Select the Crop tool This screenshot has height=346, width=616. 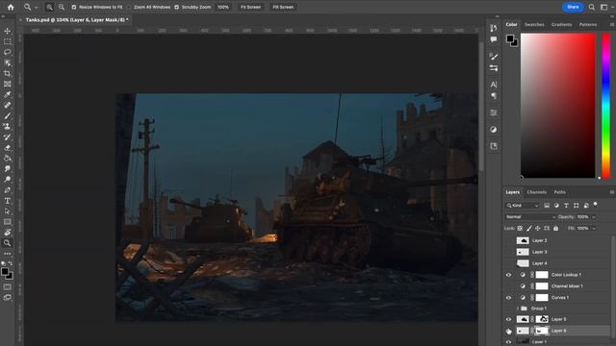pos(7,73)
